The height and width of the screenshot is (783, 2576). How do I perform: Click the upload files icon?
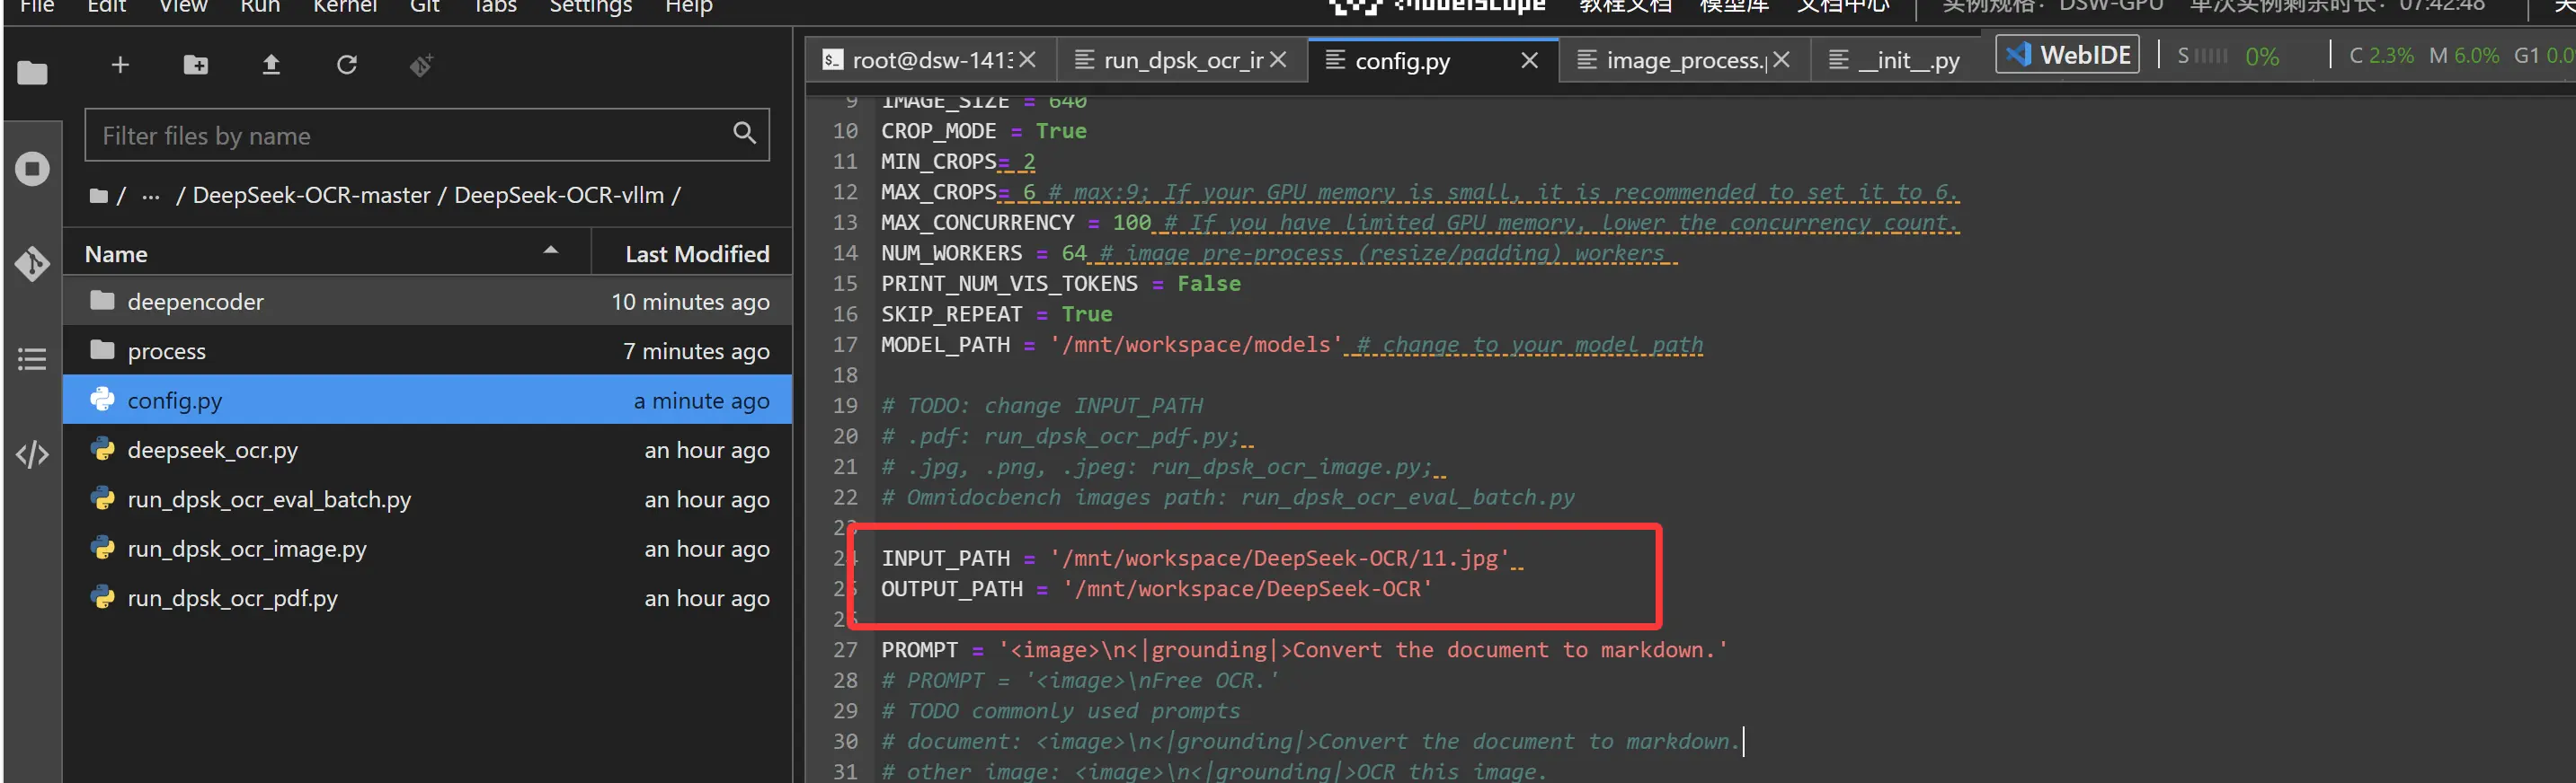click(x=271, y=65)
